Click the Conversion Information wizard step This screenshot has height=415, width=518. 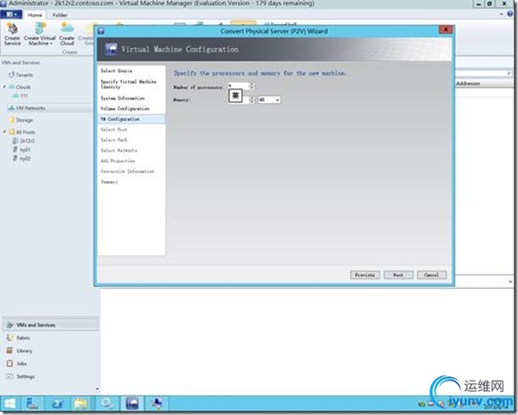pyautogui.click(x=128, y=171)
